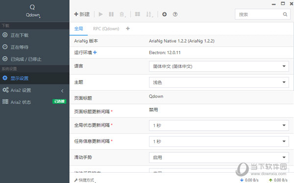Click the download speed indicator
This screenshot has height=183, width=294.
point(249,180)
